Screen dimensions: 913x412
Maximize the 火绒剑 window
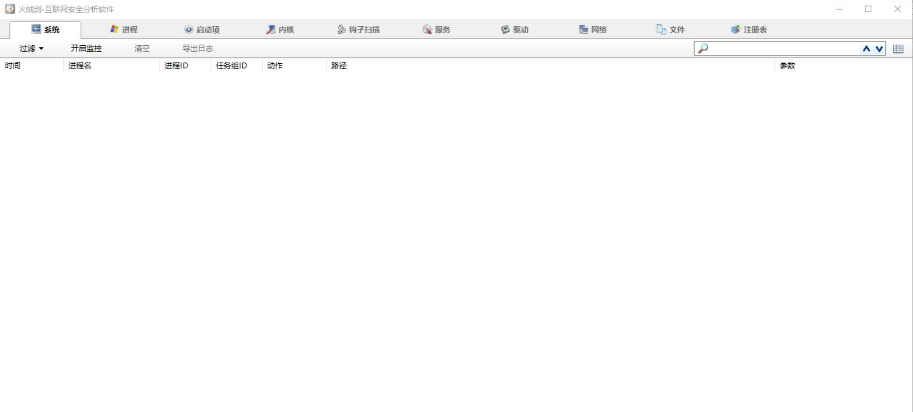coord(868,9)
